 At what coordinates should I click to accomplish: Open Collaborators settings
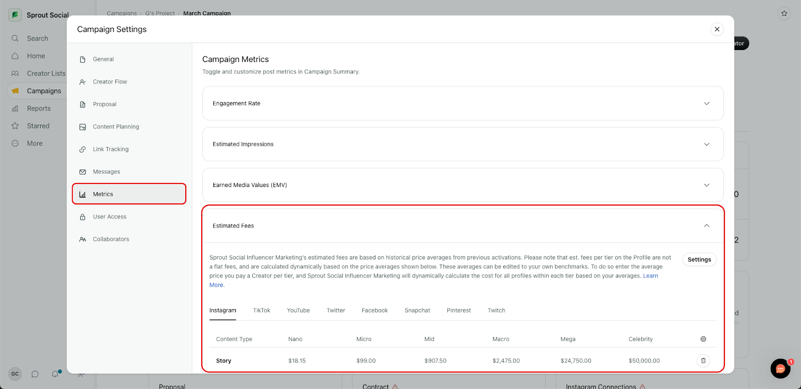[x=129, y=239]
